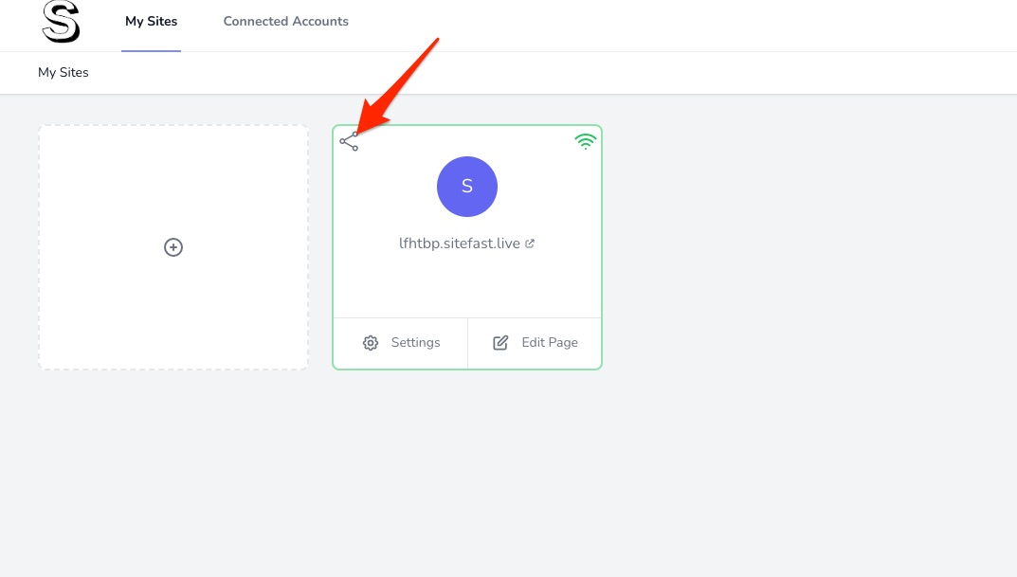Screen dimensions: 1017x577
Task: Switch to the My Sites tab
Action: [151, 22]
